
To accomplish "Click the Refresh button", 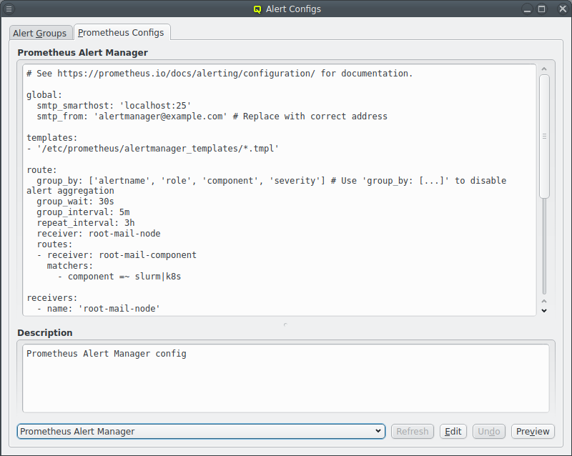I will [x=413, y=431].
